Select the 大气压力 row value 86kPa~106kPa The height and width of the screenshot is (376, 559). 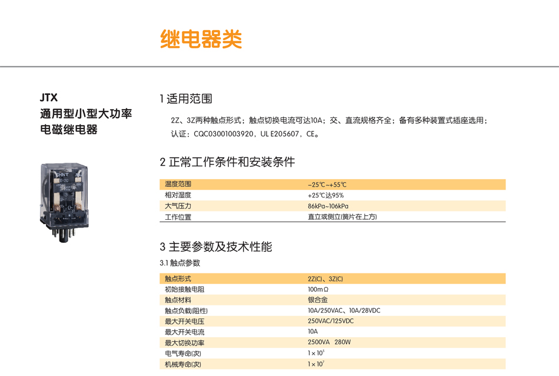point(328,206)
